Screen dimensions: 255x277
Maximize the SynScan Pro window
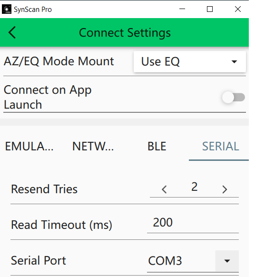point(210,9)
